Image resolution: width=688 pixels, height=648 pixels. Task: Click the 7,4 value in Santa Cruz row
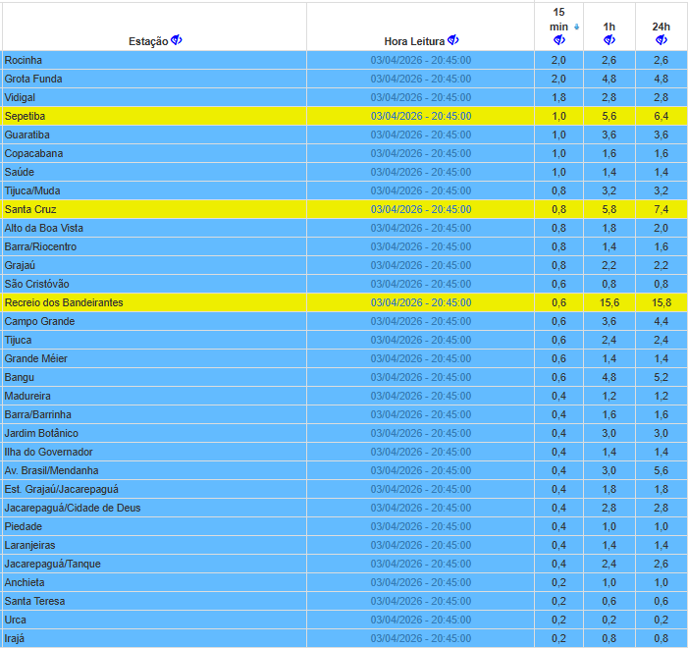point(662,209)
